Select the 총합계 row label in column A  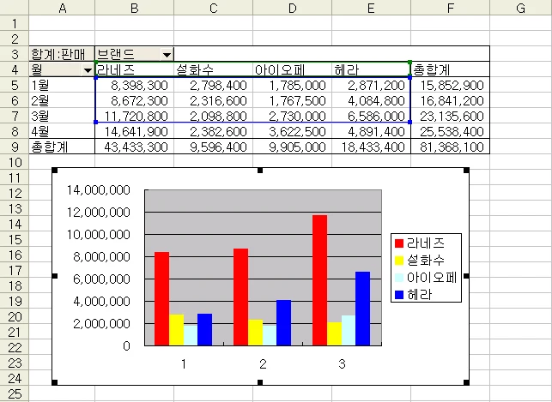click(62, 147)
